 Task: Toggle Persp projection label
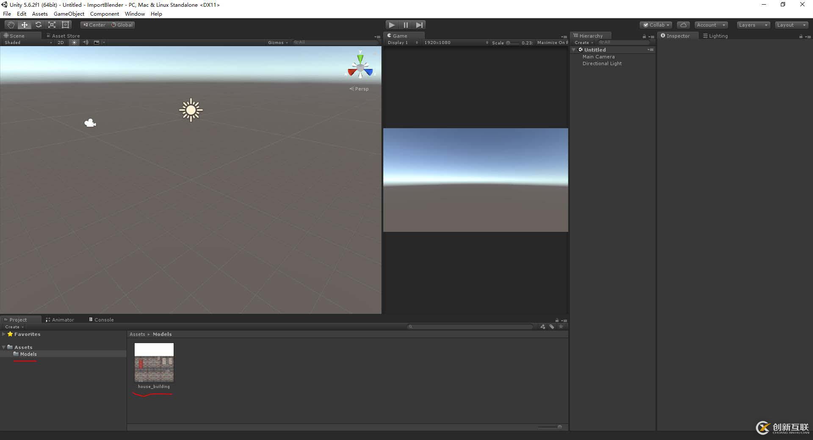[x=359, y=89]
